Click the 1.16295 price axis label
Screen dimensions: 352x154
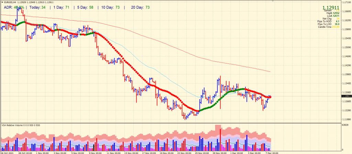pyautogui.click(x=346, y=20)
